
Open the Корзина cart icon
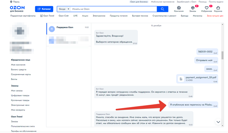tap(218, 9)
